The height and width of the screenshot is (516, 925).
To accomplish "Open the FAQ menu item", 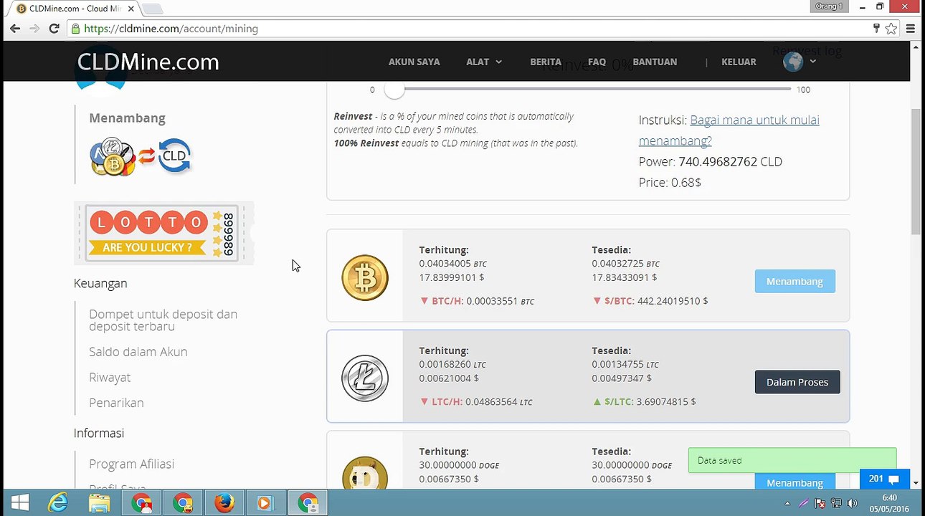I will pos(597,62).
